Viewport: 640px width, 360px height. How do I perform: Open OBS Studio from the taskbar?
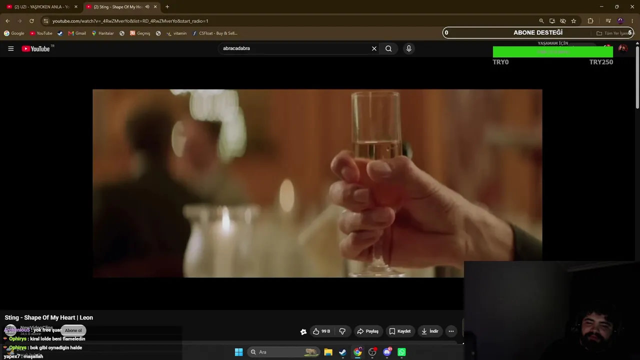click(372, 352)
